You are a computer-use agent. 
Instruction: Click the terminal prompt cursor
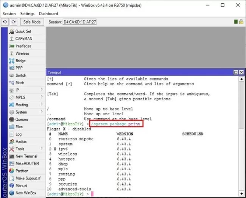(92, 194)
